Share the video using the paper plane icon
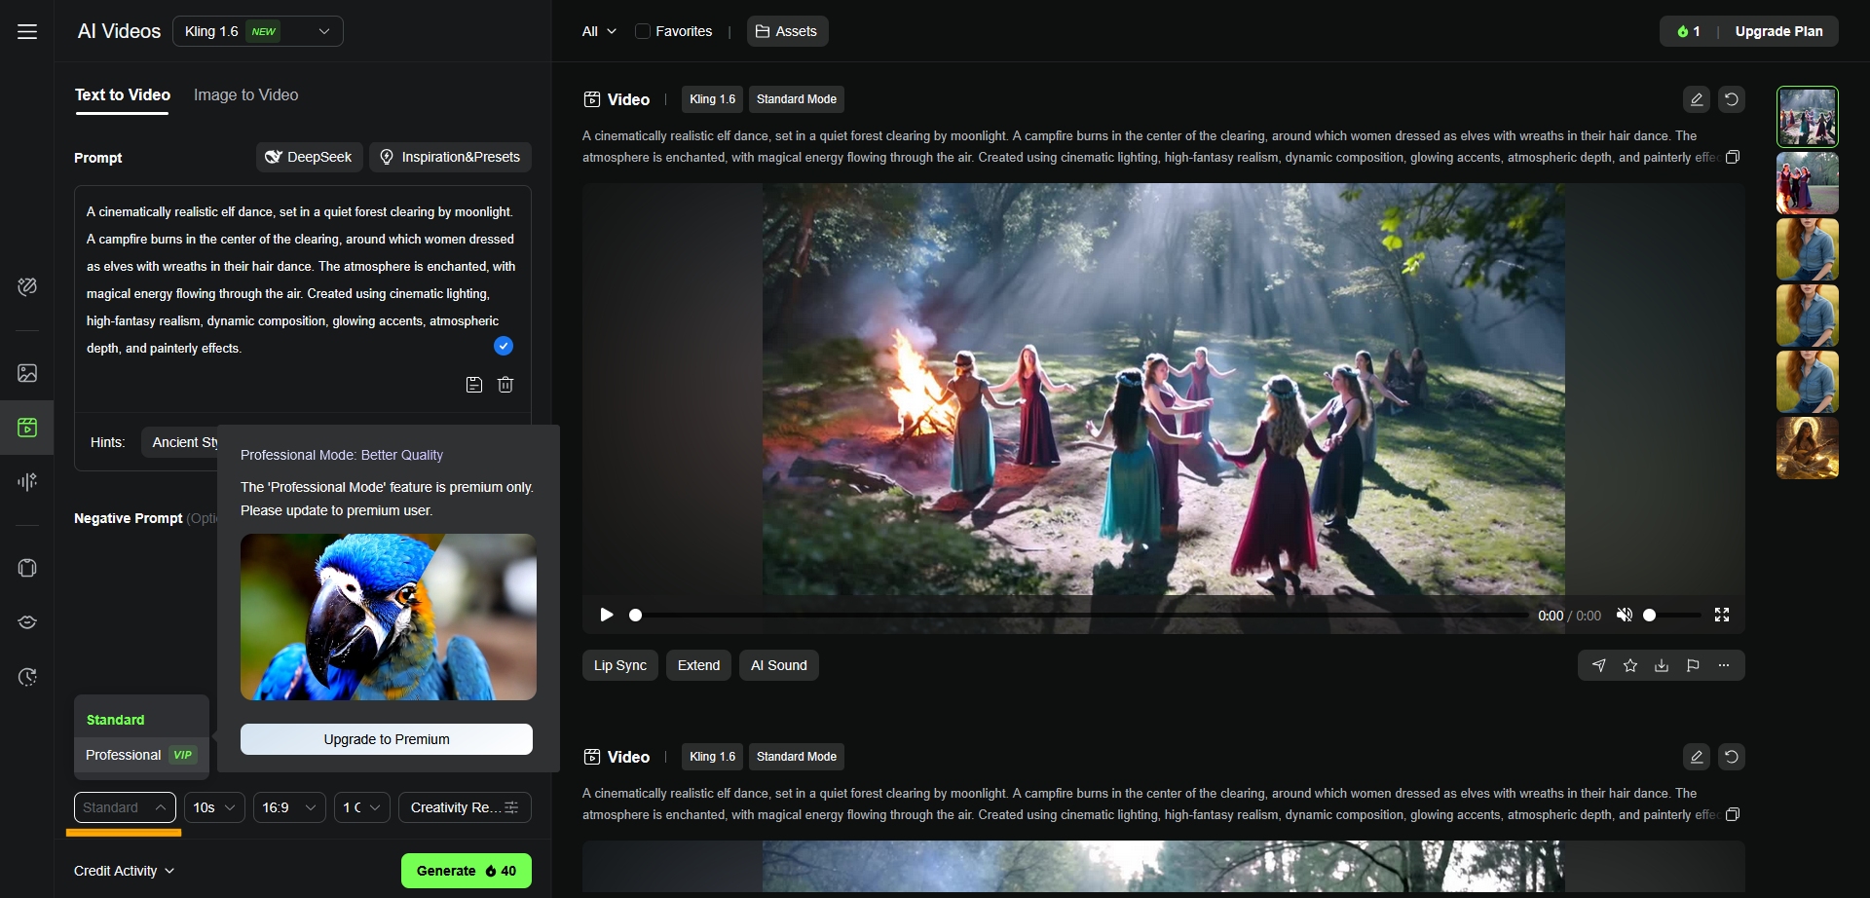This screenshot has height=898, width=1870. pos(1599,665)
